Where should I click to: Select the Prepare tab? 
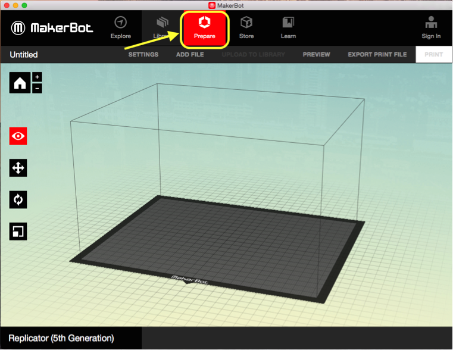coord(204,29)
